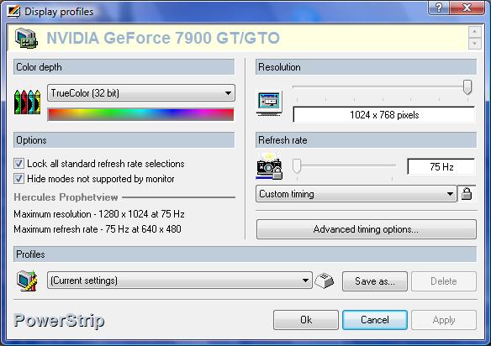Click the NVIDIA GeForce 7900 GT/GTO title
491x346 pixels.
pos(163,38)
